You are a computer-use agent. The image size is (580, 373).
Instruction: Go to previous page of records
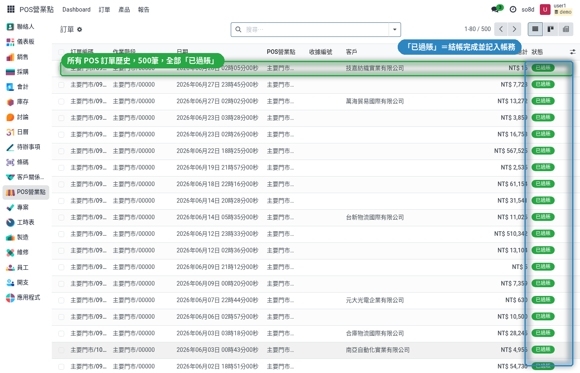pyautogui.click(x=501, y=29)
